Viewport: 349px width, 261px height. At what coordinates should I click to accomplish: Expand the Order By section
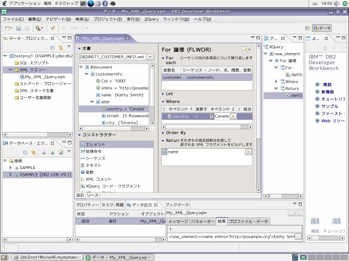point(163,133)
